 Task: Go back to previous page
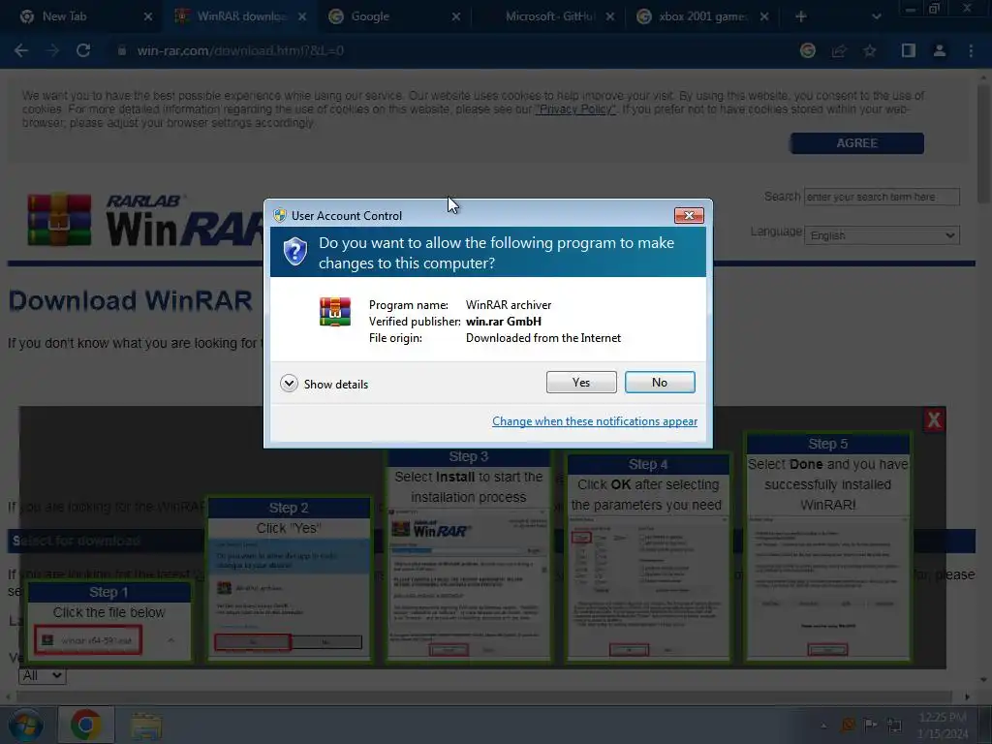point(21,50)
